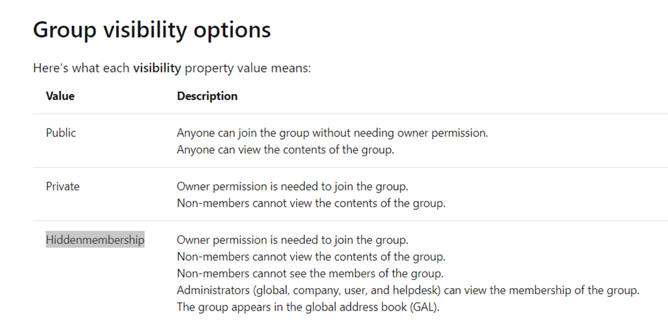Screen dimensions: 668x336
Task: Click the "(GAL)" abbreviation
Action: [x=425, y=307]
